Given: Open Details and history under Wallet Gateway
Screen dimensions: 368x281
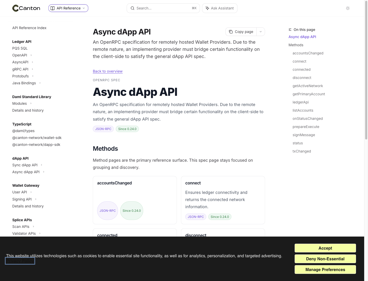Looking at the screenshot, I should pyautogui.click(x=28, y=206).
